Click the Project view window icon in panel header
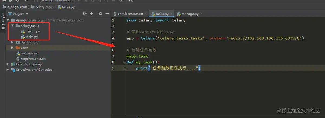This screenshot has width=325, height=118. pyautogui.click(x=10, y=14)
